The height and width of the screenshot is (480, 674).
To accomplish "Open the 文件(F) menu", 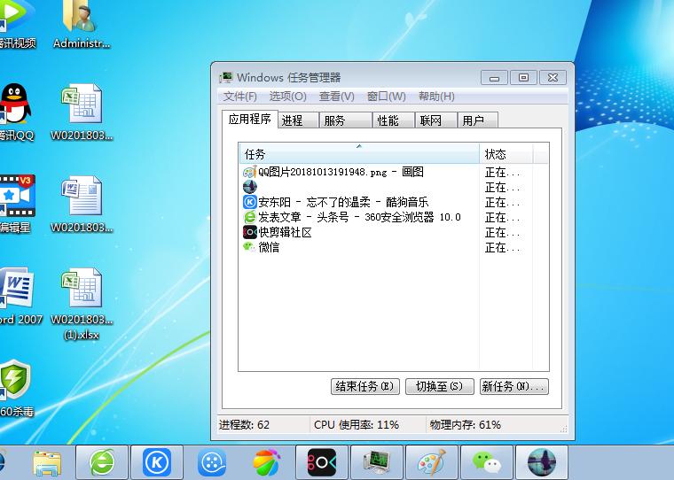I will click(x=239, y=97).
